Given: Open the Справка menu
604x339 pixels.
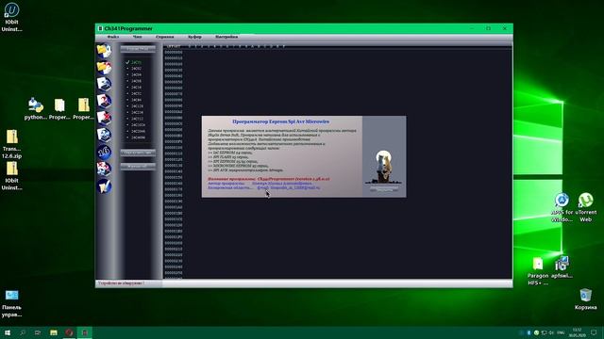Looking at the screenshot, I should coord(165,37).
